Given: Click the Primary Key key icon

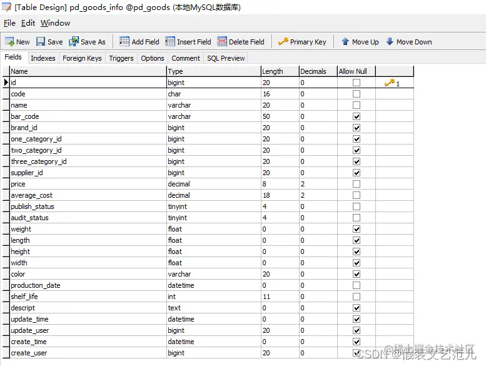Looking at the screenshot, I should pos(283,41).
